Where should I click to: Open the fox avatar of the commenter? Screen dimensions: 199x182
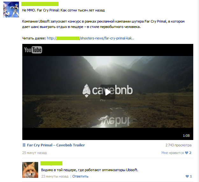30,170
